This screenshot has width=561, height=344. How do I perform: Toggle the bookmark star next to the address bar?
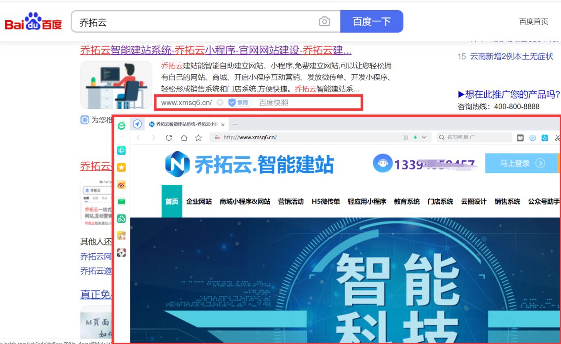click(x=198, y=138)
